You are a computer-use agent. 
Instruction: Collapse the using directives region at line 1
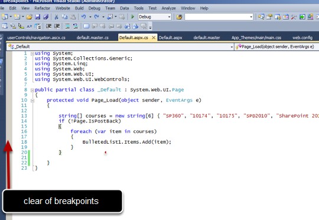click(32, 54)
